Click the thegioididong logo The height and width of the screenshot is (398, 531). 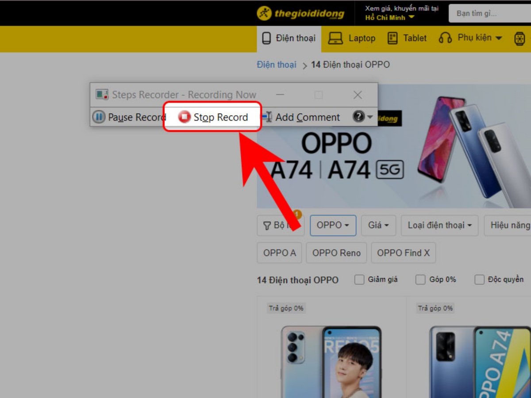point(300,13)
